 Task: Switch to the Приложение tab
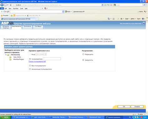point(27,27)
